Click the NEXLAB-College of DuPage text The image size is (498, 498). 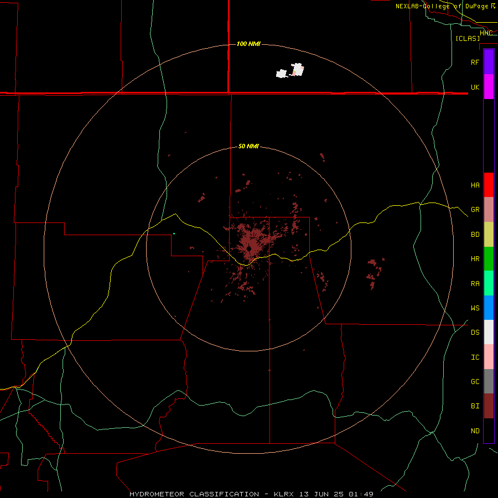point(442,6)
